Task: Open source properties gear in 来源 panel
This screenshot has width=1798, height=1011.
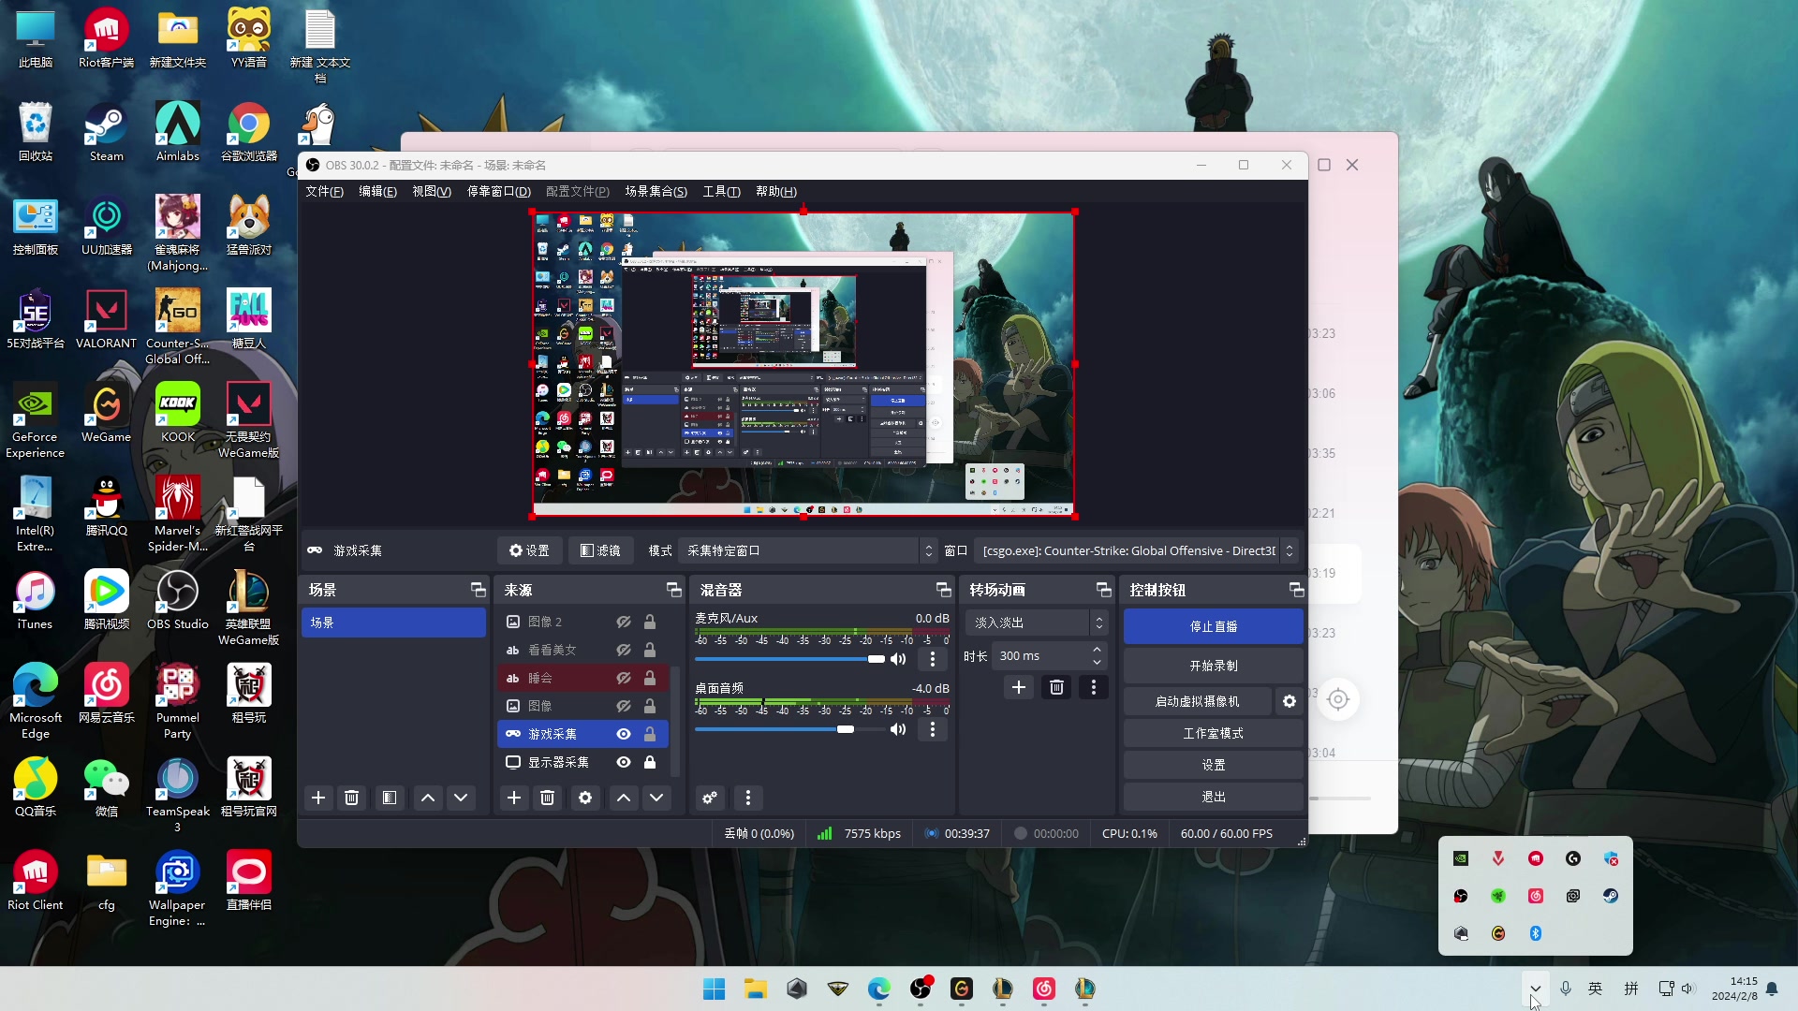Action: pyautogui.click(x=585, y=798)
